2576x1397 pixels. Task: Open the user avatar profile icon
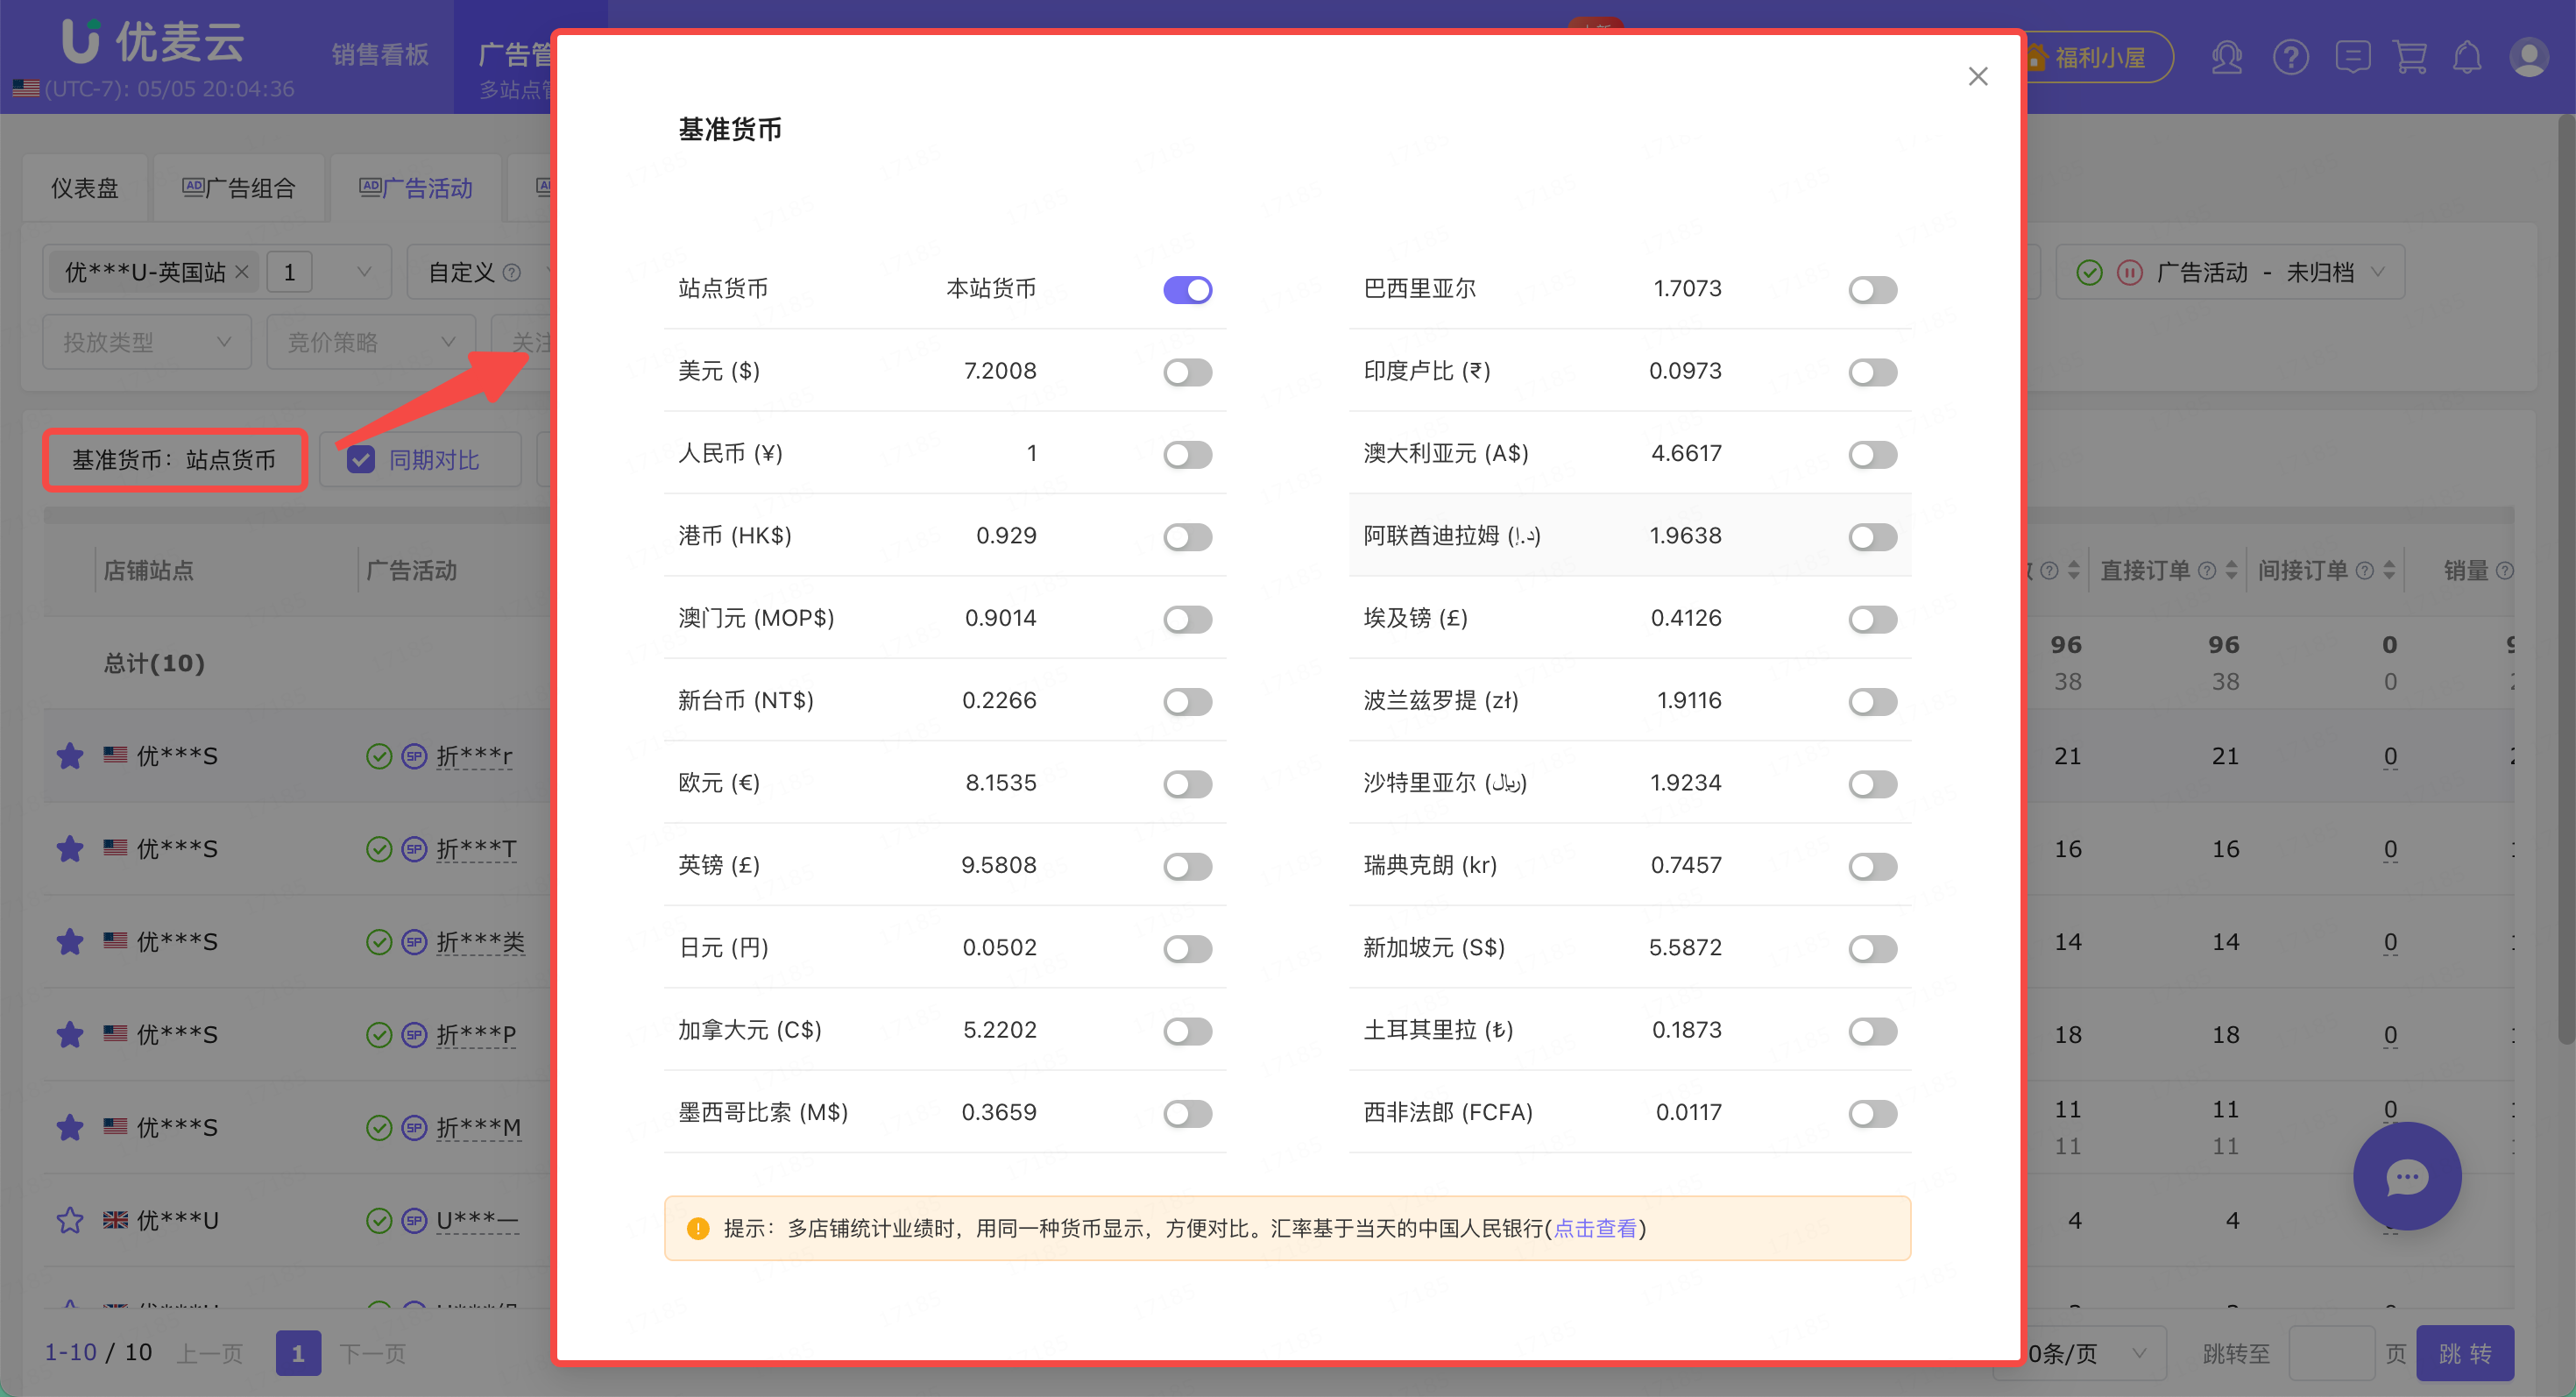point(2529,57)
